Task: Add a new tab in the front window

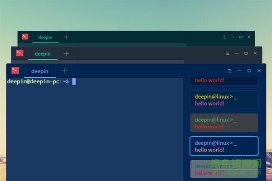Action: tap(65, 71)
